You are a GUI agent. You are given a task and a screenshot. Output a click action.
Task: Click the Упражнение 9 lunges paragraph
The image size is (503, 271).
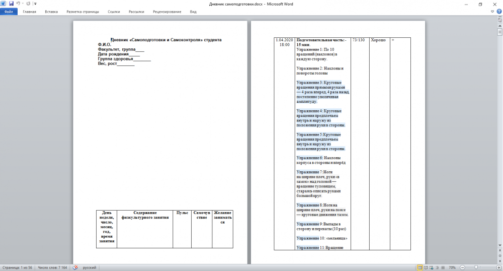click(x=321, y=226)
